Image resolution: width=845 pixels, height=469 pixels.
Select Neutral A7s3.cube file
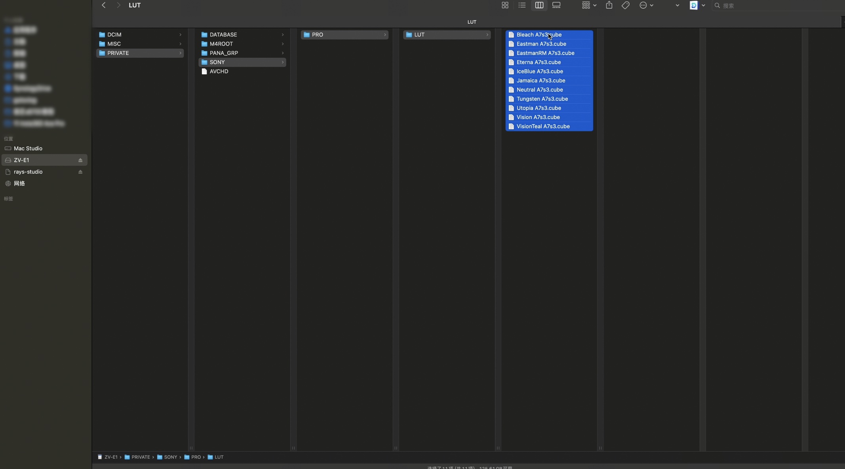coord(549,90)
